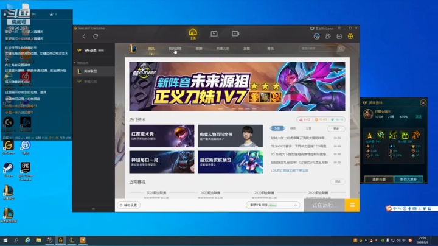Click the teal link in hero panel header
Viewport: 438px width, 246px height.
pos(419,117)
